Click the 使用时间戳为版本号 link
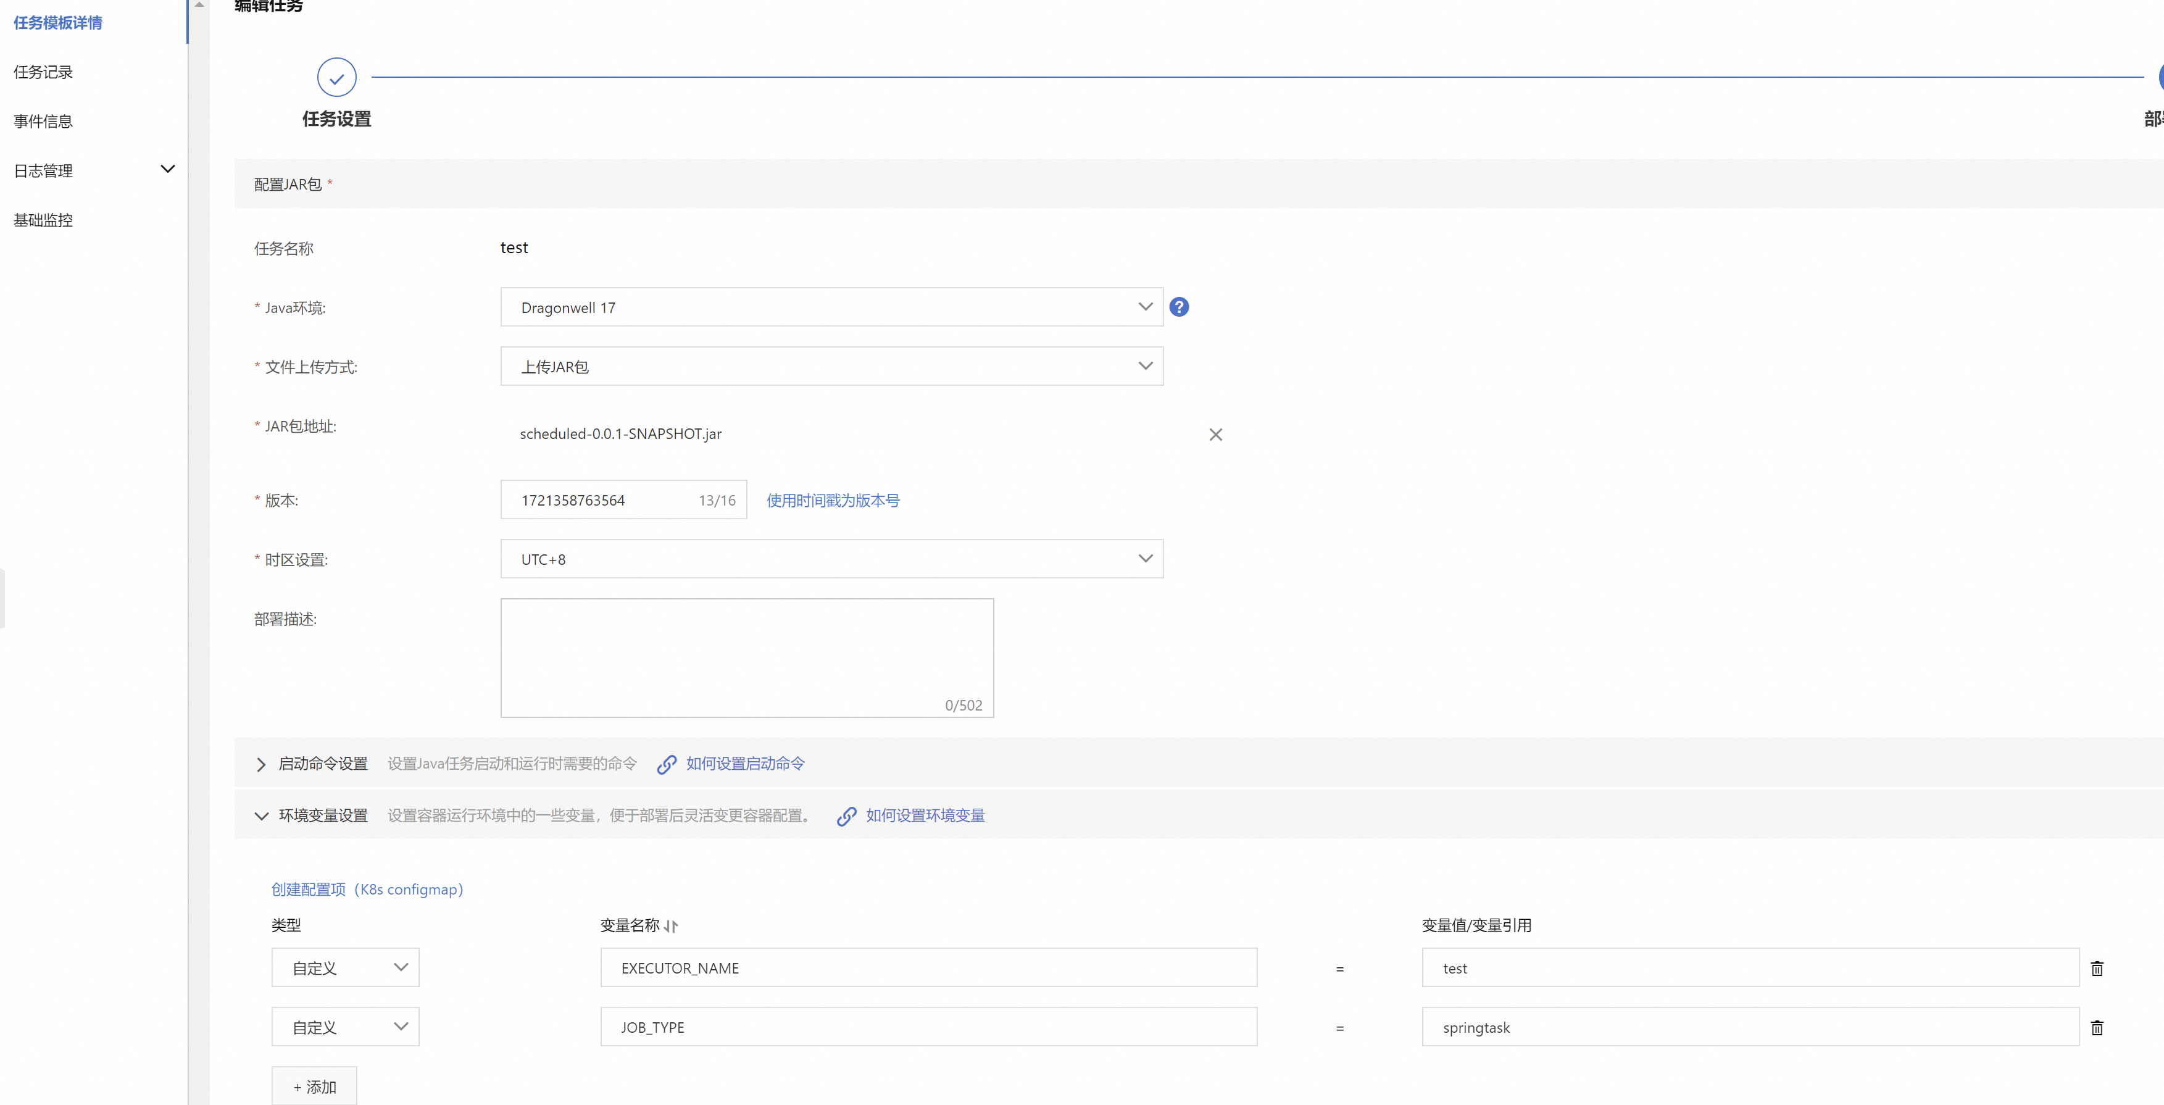 click(x=833, y=500)
